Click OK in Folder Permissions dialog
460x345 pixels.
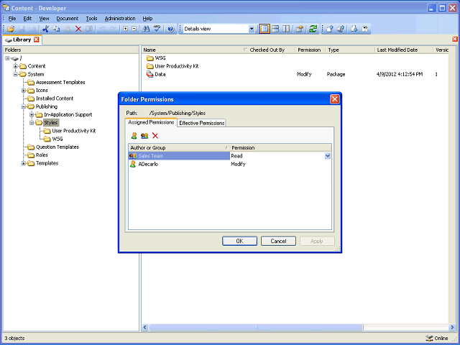click(x=239, y=241)
